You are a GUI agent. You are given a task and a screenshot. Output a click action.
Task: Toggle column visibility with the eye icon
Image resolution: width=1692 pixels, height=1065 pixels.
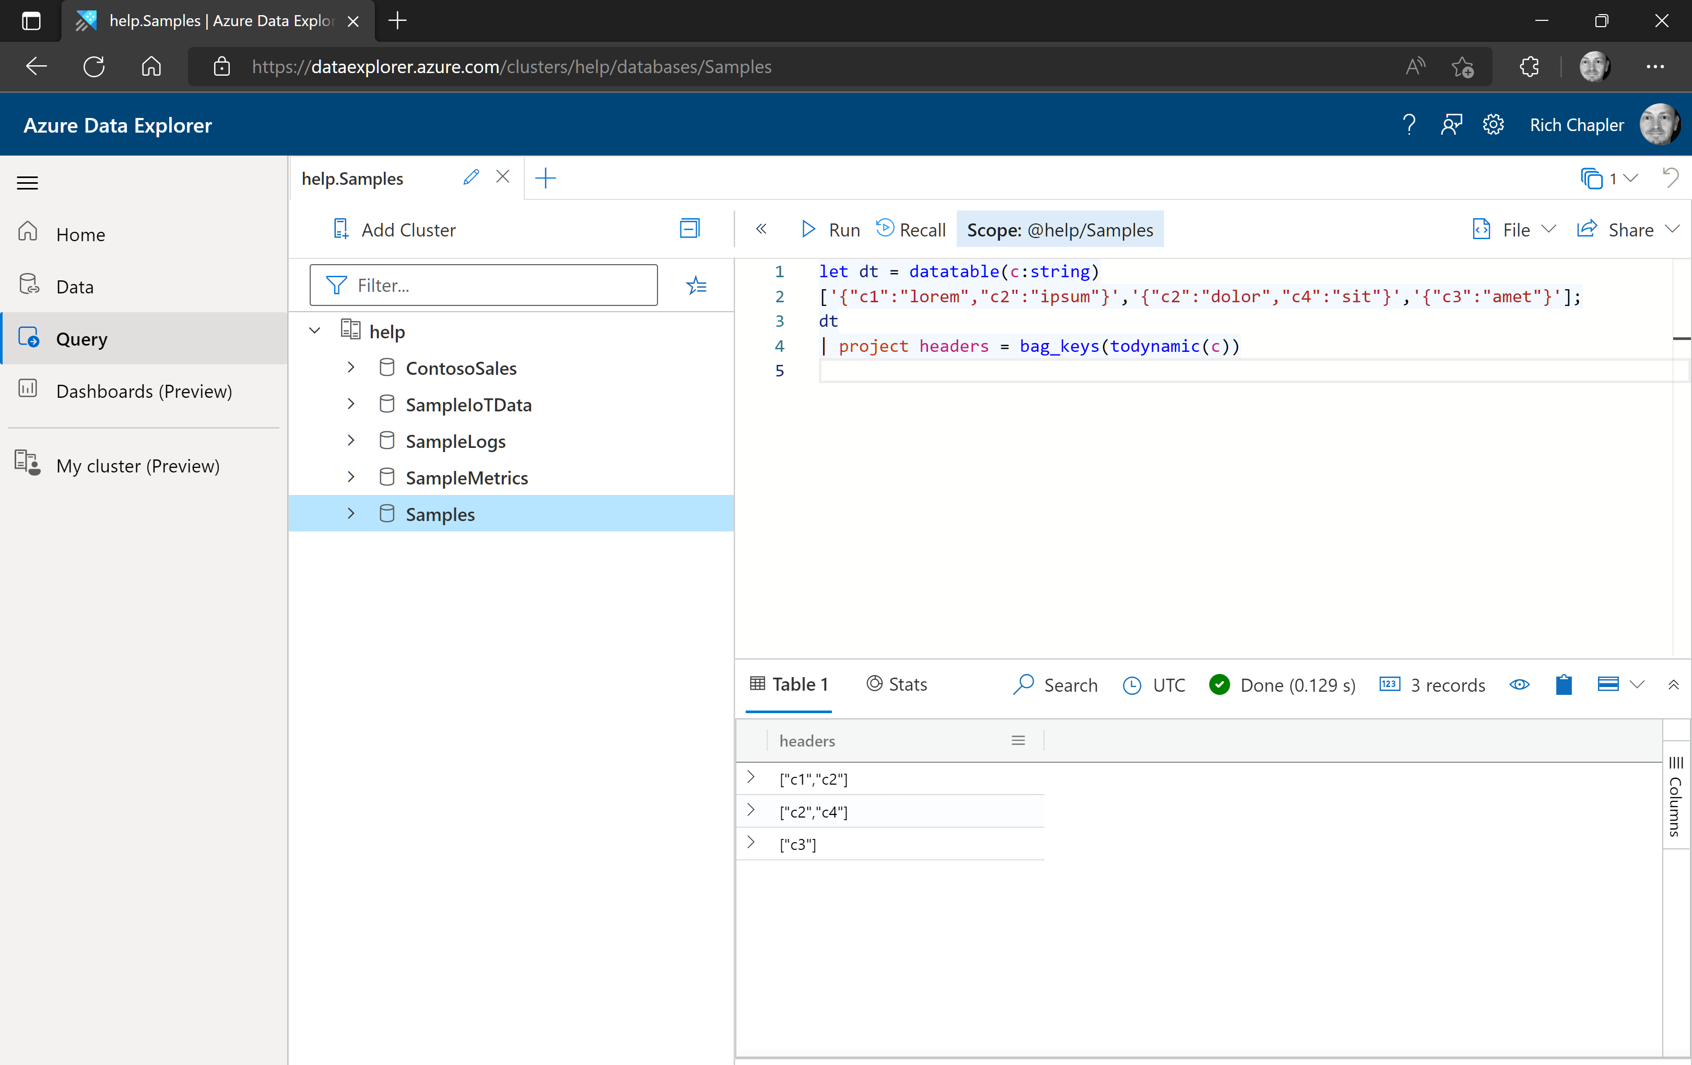click(x=1520, y=684)
